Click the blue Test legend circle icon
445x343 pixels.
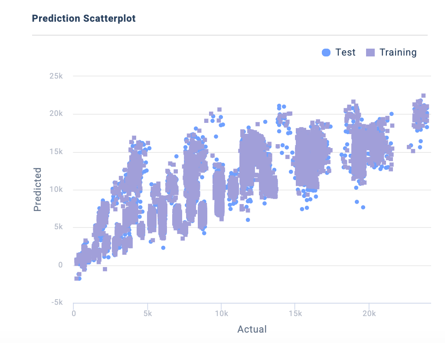tap(326, 53)
